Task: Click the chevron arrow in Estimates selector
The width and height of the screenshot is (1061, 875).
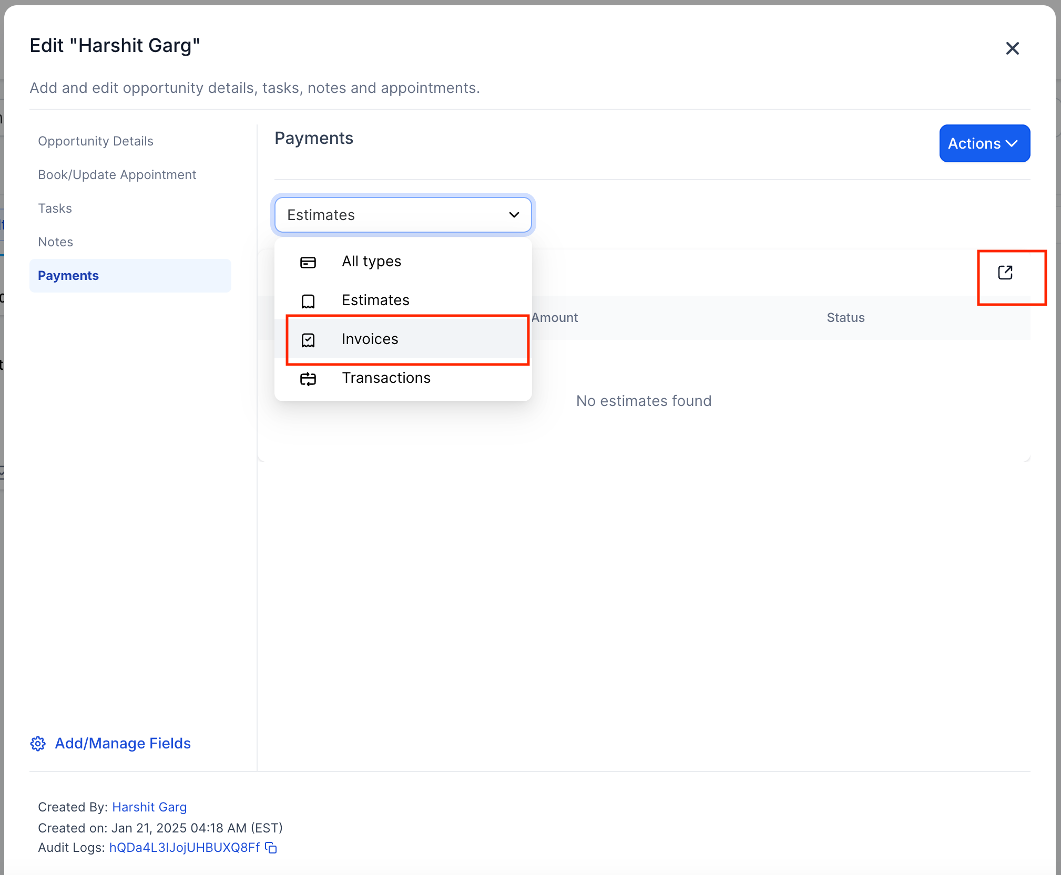Action: (x=514, y=215)
